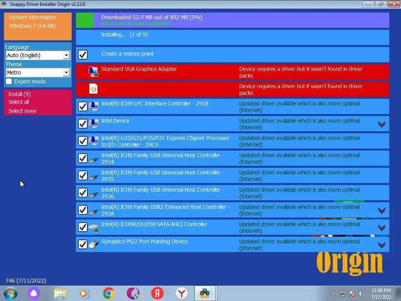Click the volume speaker tray icon

(x=361, y=294)
